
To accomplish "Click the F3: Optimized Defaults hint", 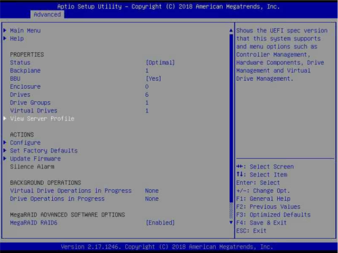I will click(274, 215).
